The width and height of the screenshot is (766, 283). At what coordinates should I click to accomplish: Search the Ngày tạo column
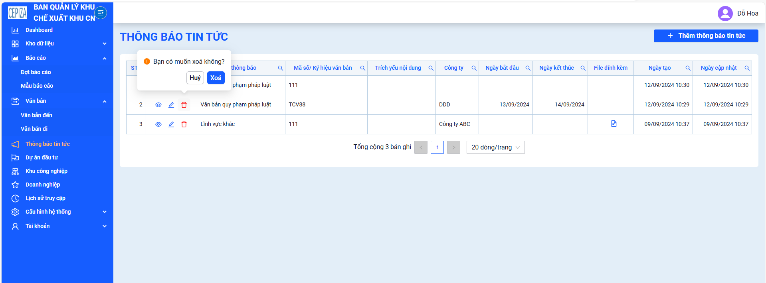(x=688, y=68)
